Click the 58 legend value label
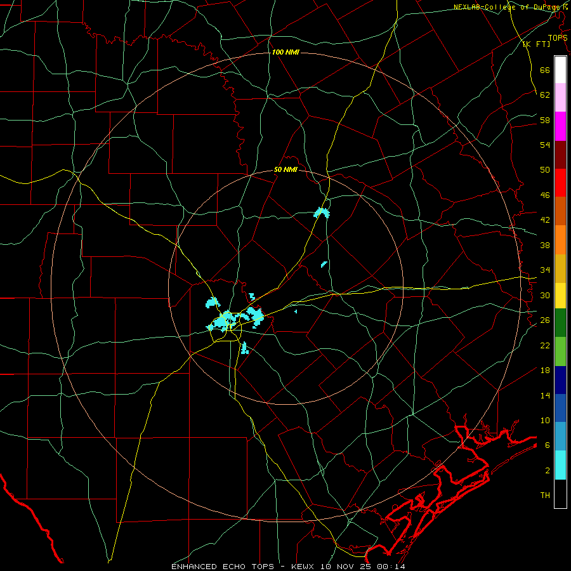 click(x=545, y=120)
